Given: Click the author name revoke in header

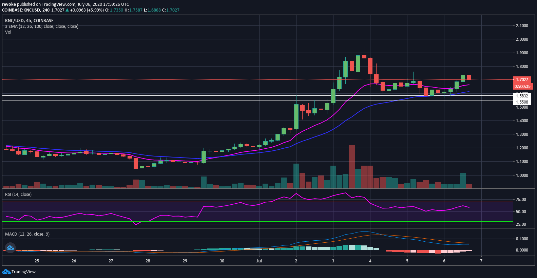Looking at the screenshot, I should [9, 4].
